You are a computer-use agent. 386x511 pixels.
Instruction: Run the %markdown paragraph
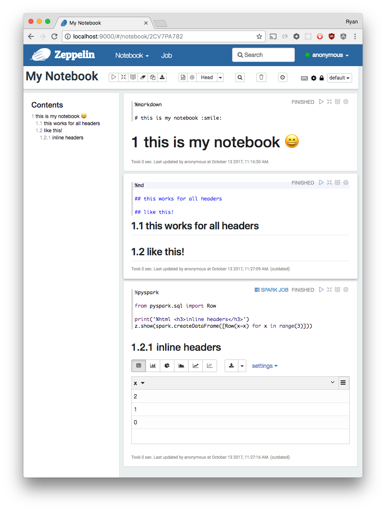[321, 102]
